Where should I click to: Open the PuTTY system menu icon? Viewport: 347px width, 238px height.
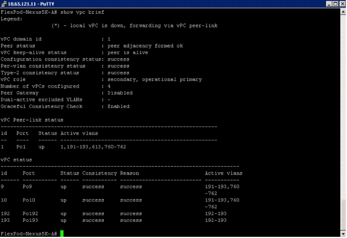pos(4,4)
